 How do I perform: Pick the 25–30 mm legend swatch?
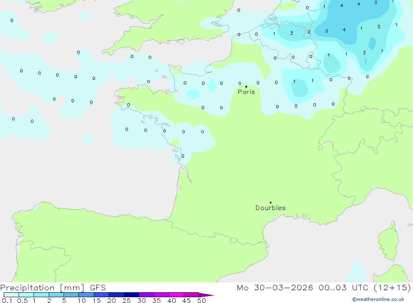tap(131, 295)
